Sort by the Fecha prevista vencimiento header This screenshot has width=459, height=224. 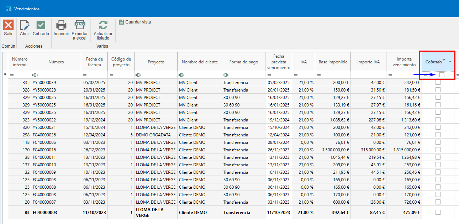click(279, 62)
